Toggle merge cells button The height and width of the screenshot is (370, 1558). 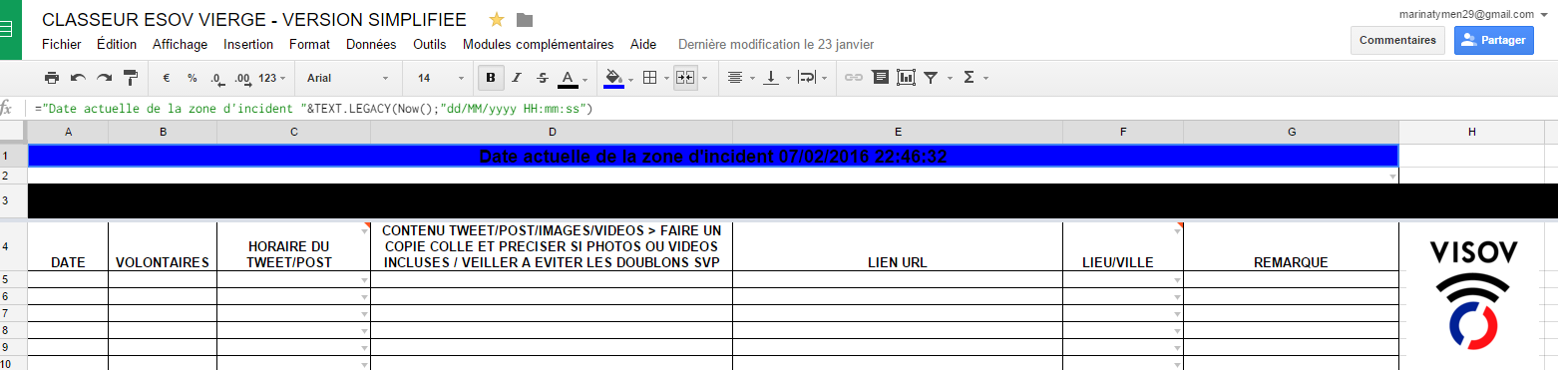click(684, 78)
